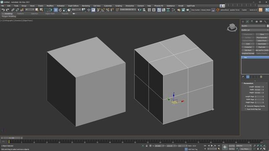Enable Real-World Map Size checkbox
This screenshot has height=151, width=269.
point(245,109)
